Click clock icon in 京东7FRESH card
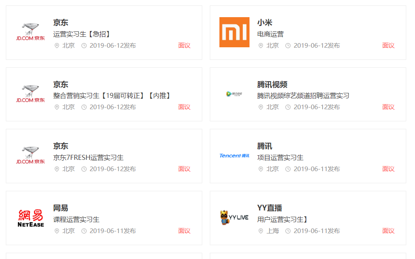This screenshot has height=259, width=415. 84,169
